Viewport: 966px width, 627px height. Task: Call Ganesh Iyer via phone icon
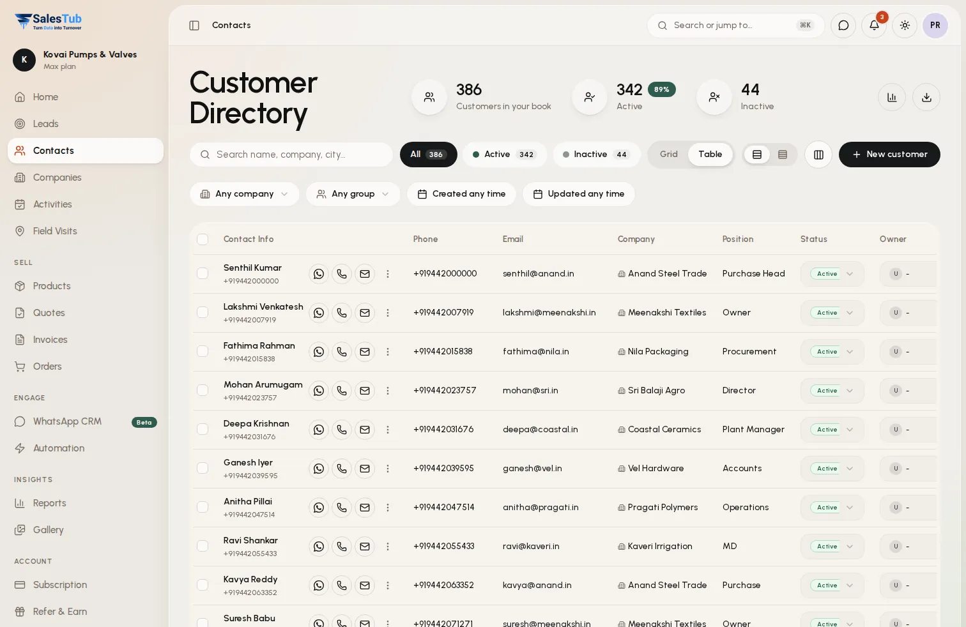342,469
